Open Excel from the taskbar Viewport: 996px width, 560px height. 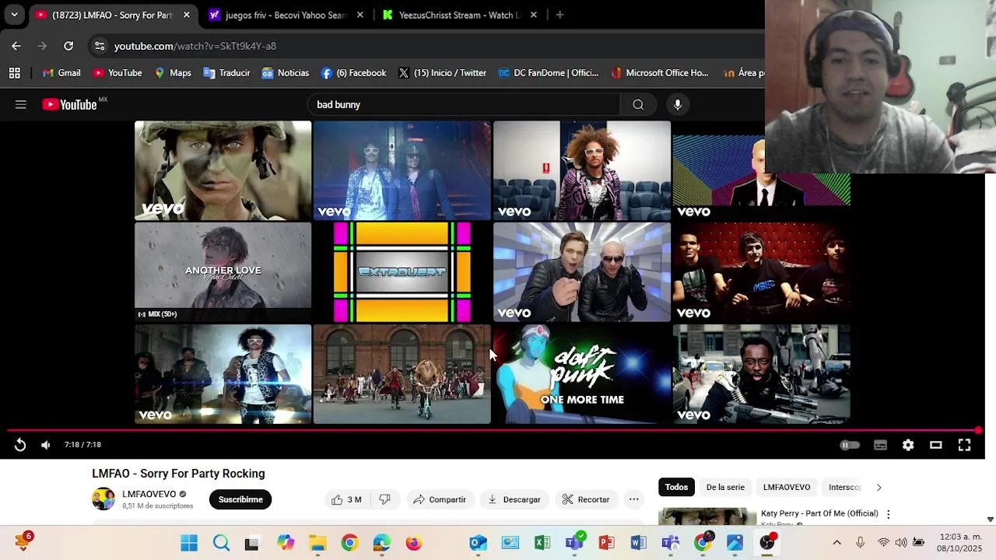pyautogui.click(x=542, y=543)
